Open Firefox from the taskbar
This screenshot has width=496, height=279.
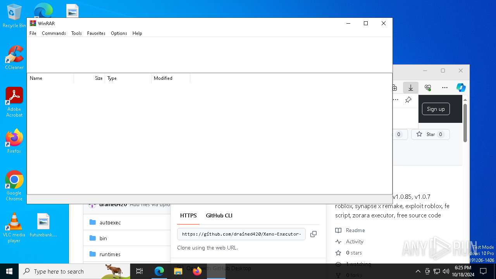(197, 271)
